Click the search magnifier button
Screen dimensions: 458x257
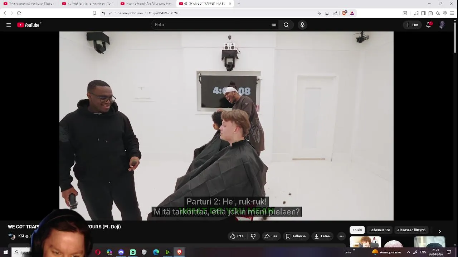pyautogui.click(x=286, y=25)
